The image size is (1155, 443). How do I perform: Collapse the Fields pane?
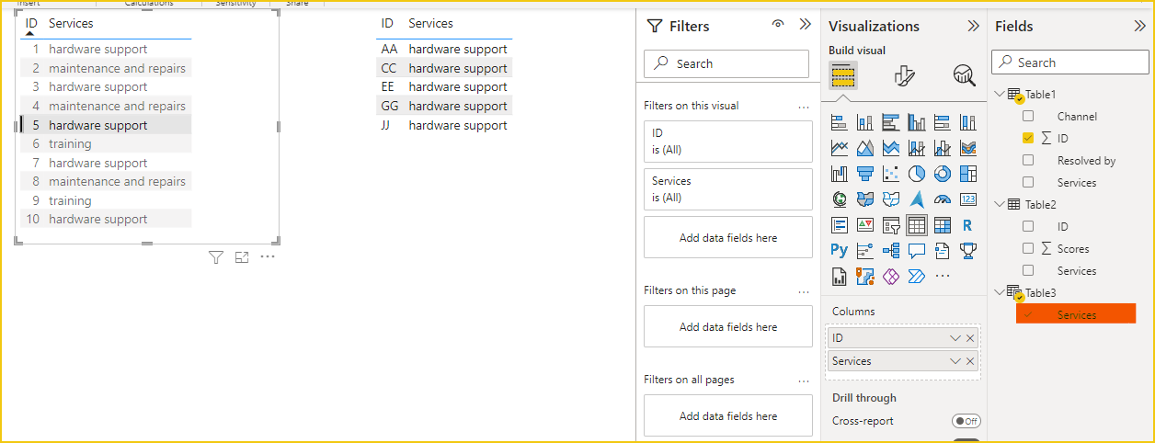1139,26
